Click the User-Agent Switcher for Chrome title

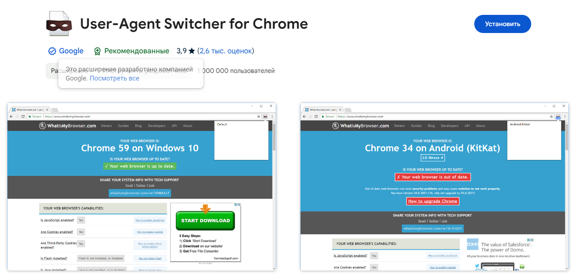coord(194,23)
